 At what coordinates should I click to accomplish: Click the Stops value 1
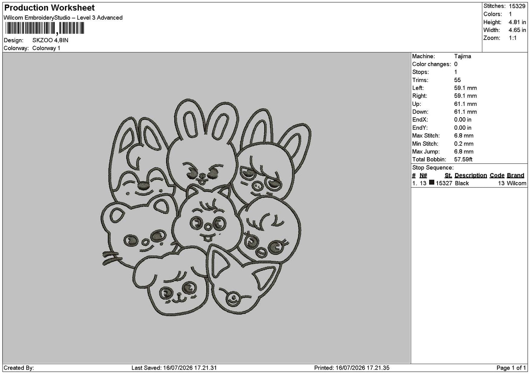tap(456, 72)
